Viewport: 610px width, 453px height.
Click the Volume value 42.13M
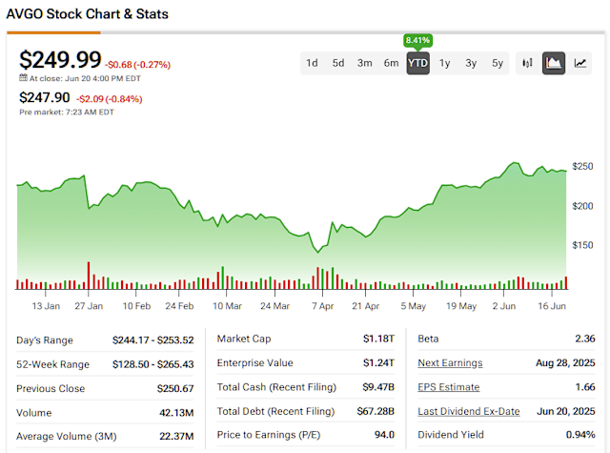click(x=176, y=413)
